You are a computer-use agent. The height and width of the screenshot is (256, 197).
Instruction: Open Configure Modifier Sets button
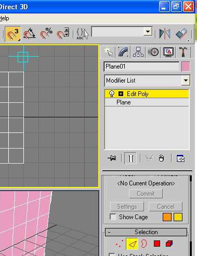tap(180, 158)
